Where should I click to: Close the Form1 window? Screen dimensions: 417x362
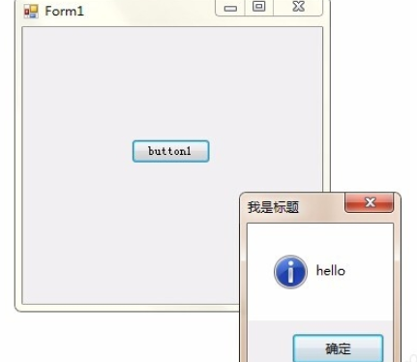click(298, 7)
